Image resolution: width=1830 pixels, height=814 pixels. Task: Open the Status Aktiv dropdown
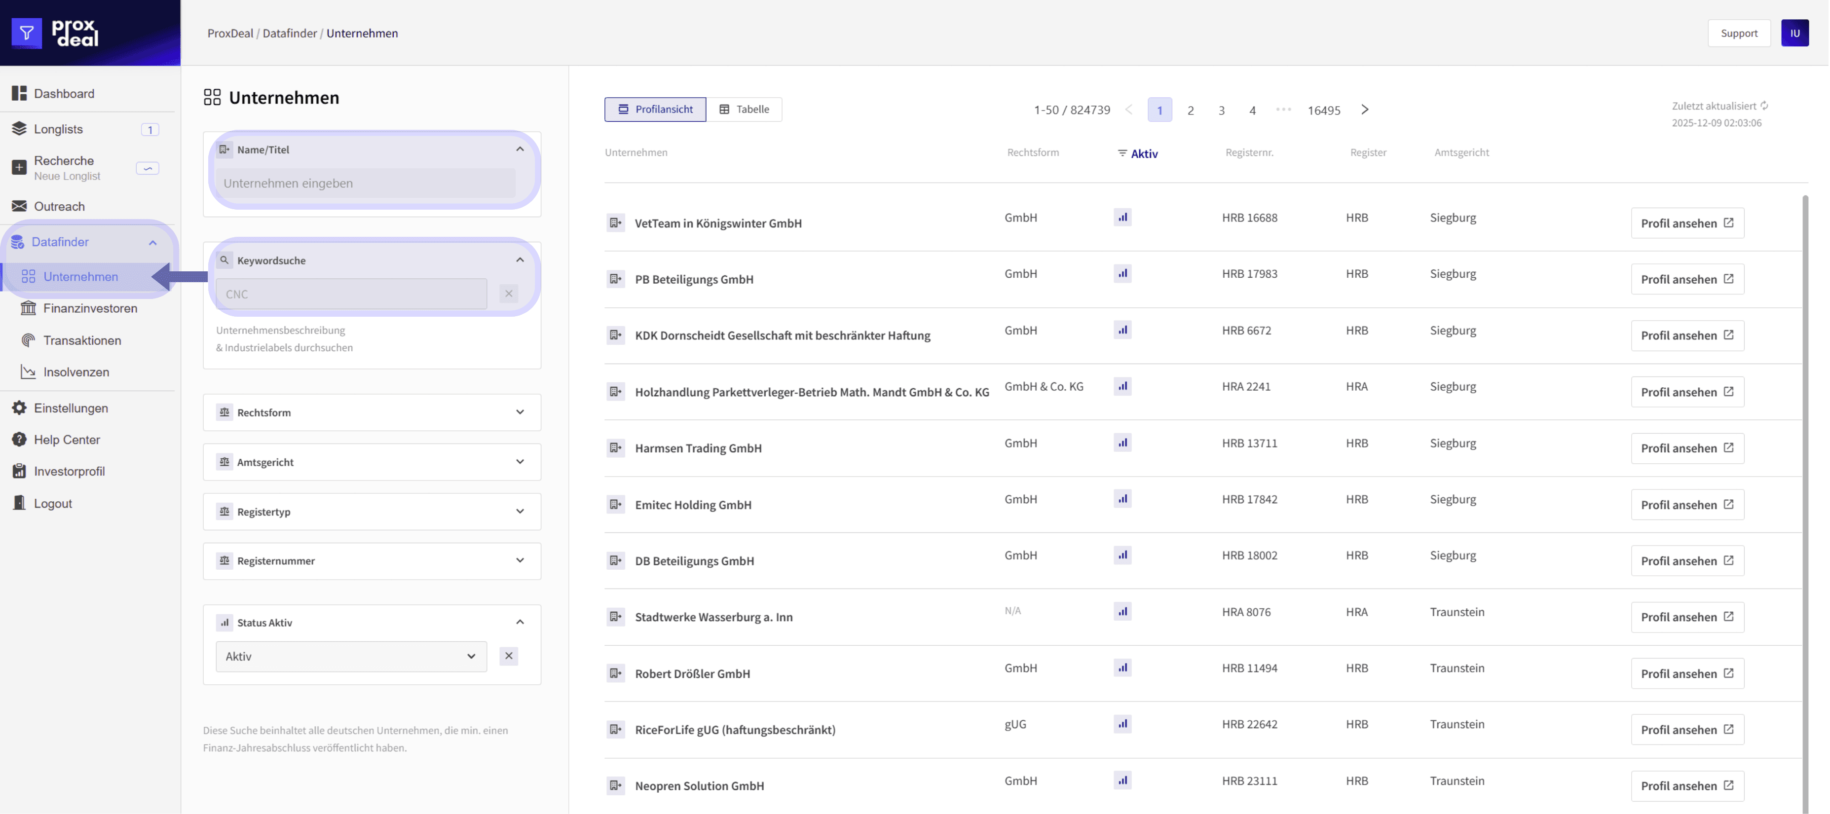tap(351, 657)
